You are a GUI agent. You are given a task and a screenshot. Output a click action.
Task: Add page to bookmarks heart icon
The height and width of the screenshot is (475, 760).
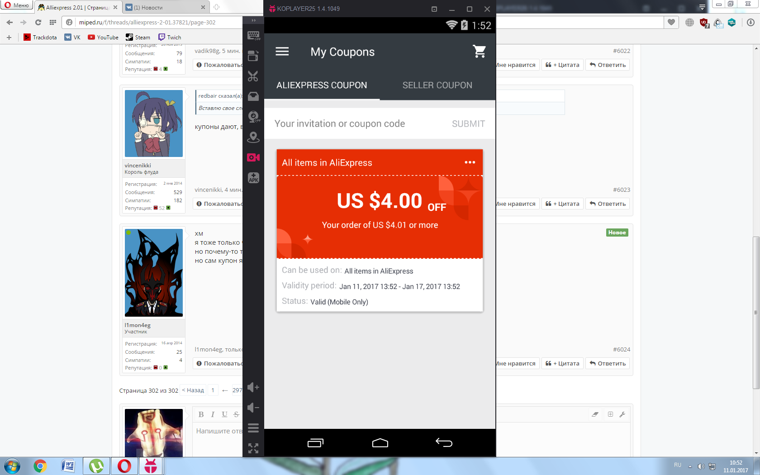tap(671, 22)
